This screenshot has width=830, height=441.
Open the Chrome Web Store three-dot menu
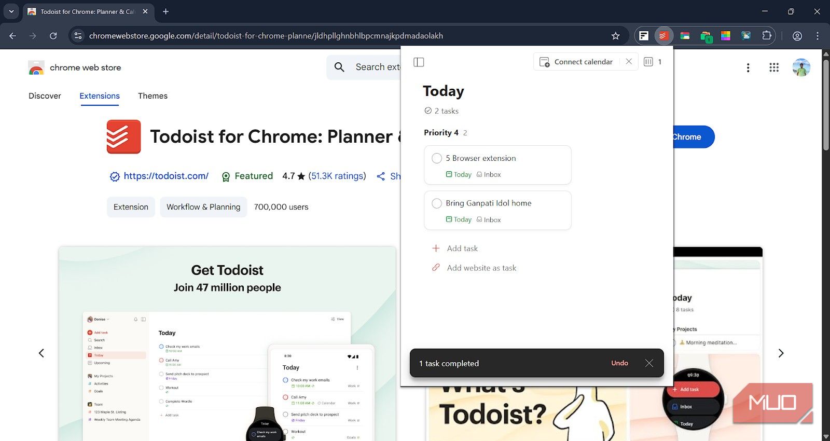(748, 67)
